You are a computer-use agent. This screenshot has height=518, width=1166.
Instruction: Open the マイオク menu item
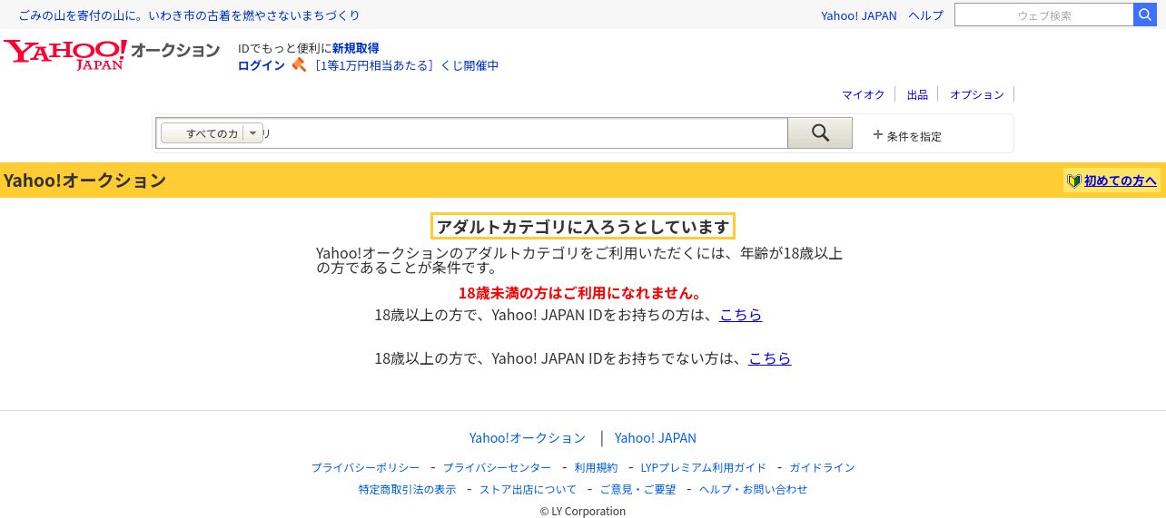coord(863,94)
